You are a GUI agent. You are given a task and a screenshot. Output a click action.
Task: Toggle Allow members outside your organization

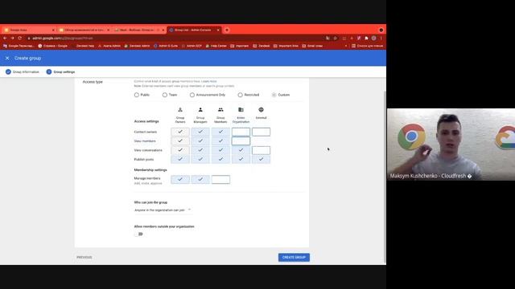pyautogui.click(x=139, y=234)
